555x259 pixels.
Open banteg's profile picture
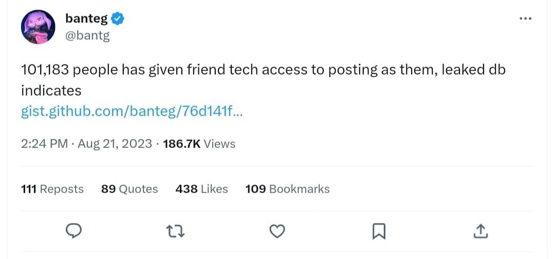coord(38,27)
